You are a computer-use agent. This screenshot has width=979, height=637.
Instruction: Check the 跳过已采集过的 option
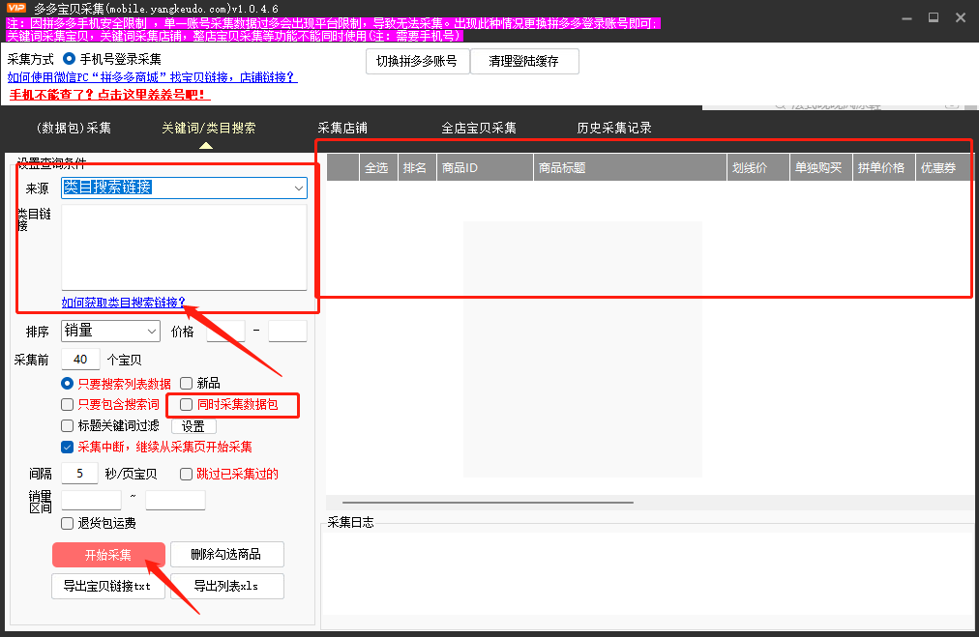click(x=186, y=475)
